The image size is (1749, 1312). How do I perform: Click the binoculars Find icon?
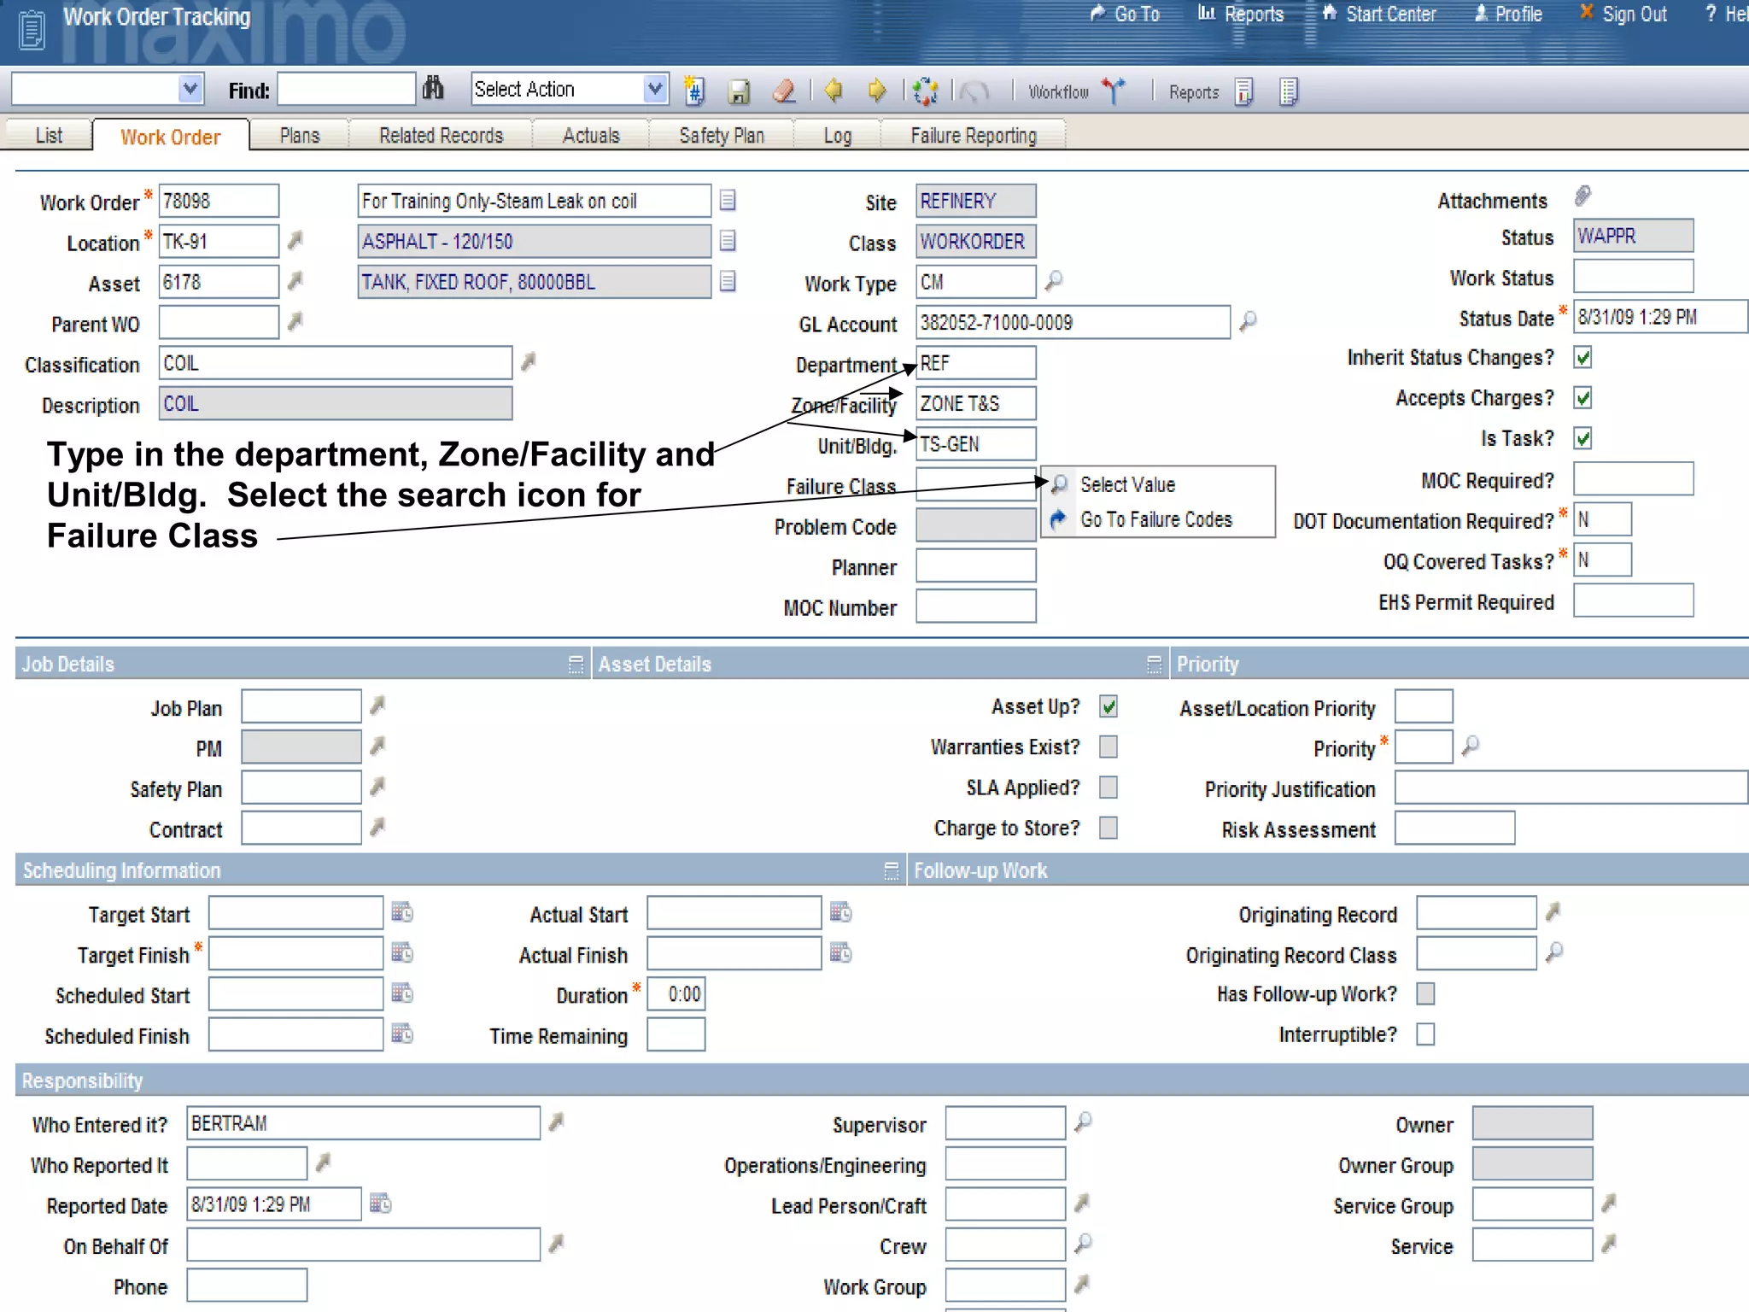433,88
